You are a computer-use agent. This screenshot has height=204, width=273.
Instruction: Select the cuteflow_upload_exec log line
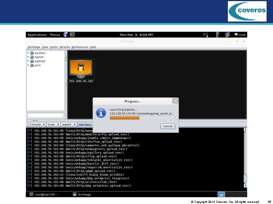pyautogui.click(x=75, y=142)
